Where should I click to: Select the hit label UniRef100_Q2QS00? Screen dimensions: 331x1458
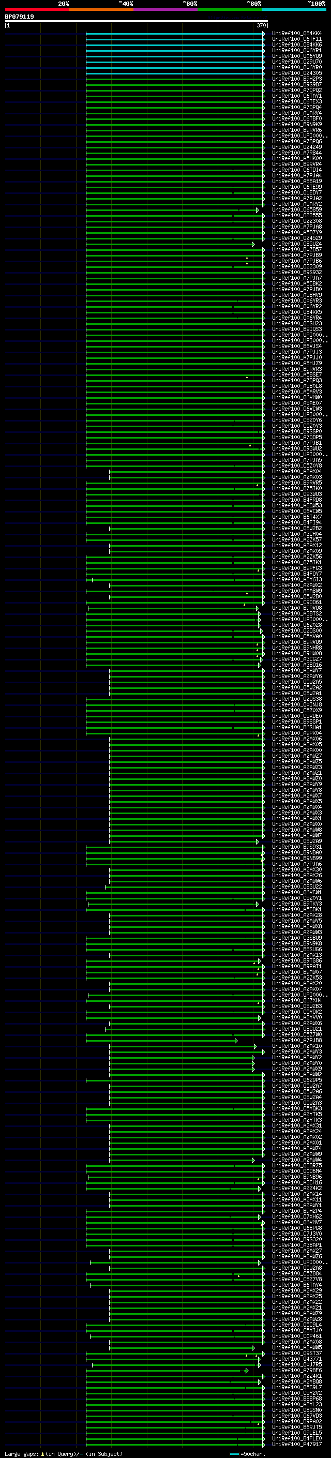(x=297, y=630)
